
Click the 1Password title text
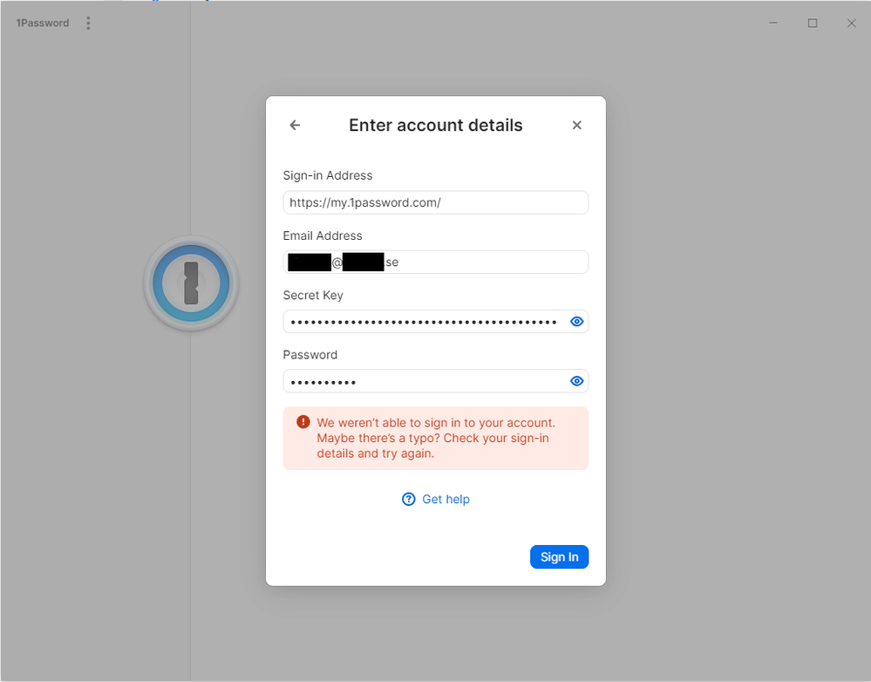coord(43,24)
